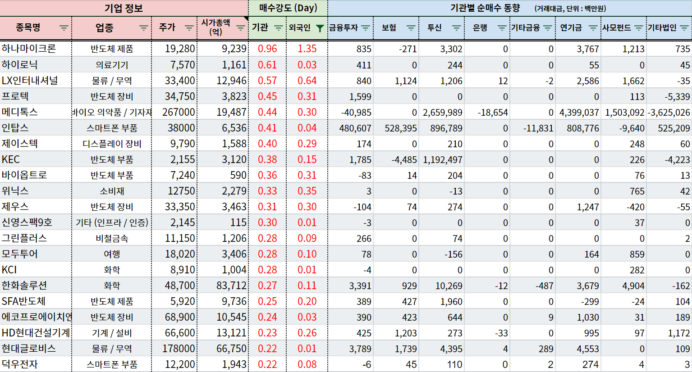This screenshot has height=372, width=692.
Task: Select 기타금융 value -11,831
Action: pyautogui.click(x=533, y=128)
